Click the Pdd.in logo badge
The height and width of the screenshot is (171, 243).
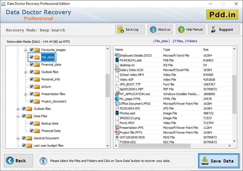click(222, 14)
